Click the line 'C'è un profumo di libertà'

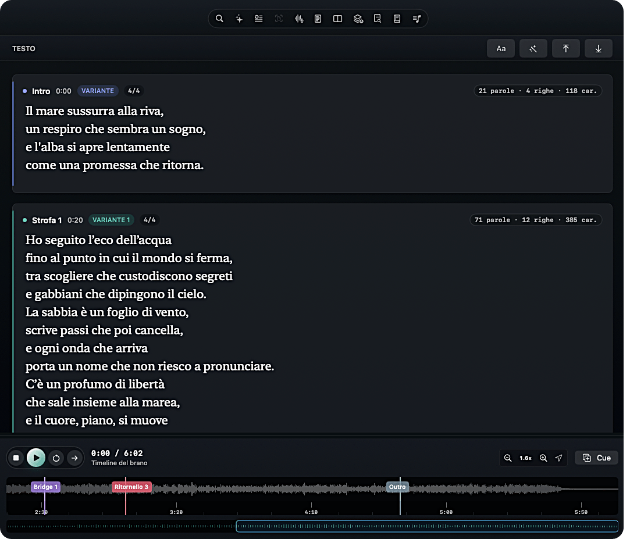[x=95, y=384]
